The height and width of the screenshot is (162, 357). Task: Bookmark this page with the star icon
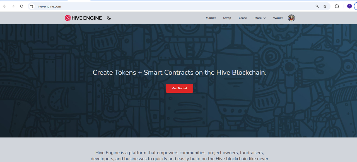click(x=325, y=6)
